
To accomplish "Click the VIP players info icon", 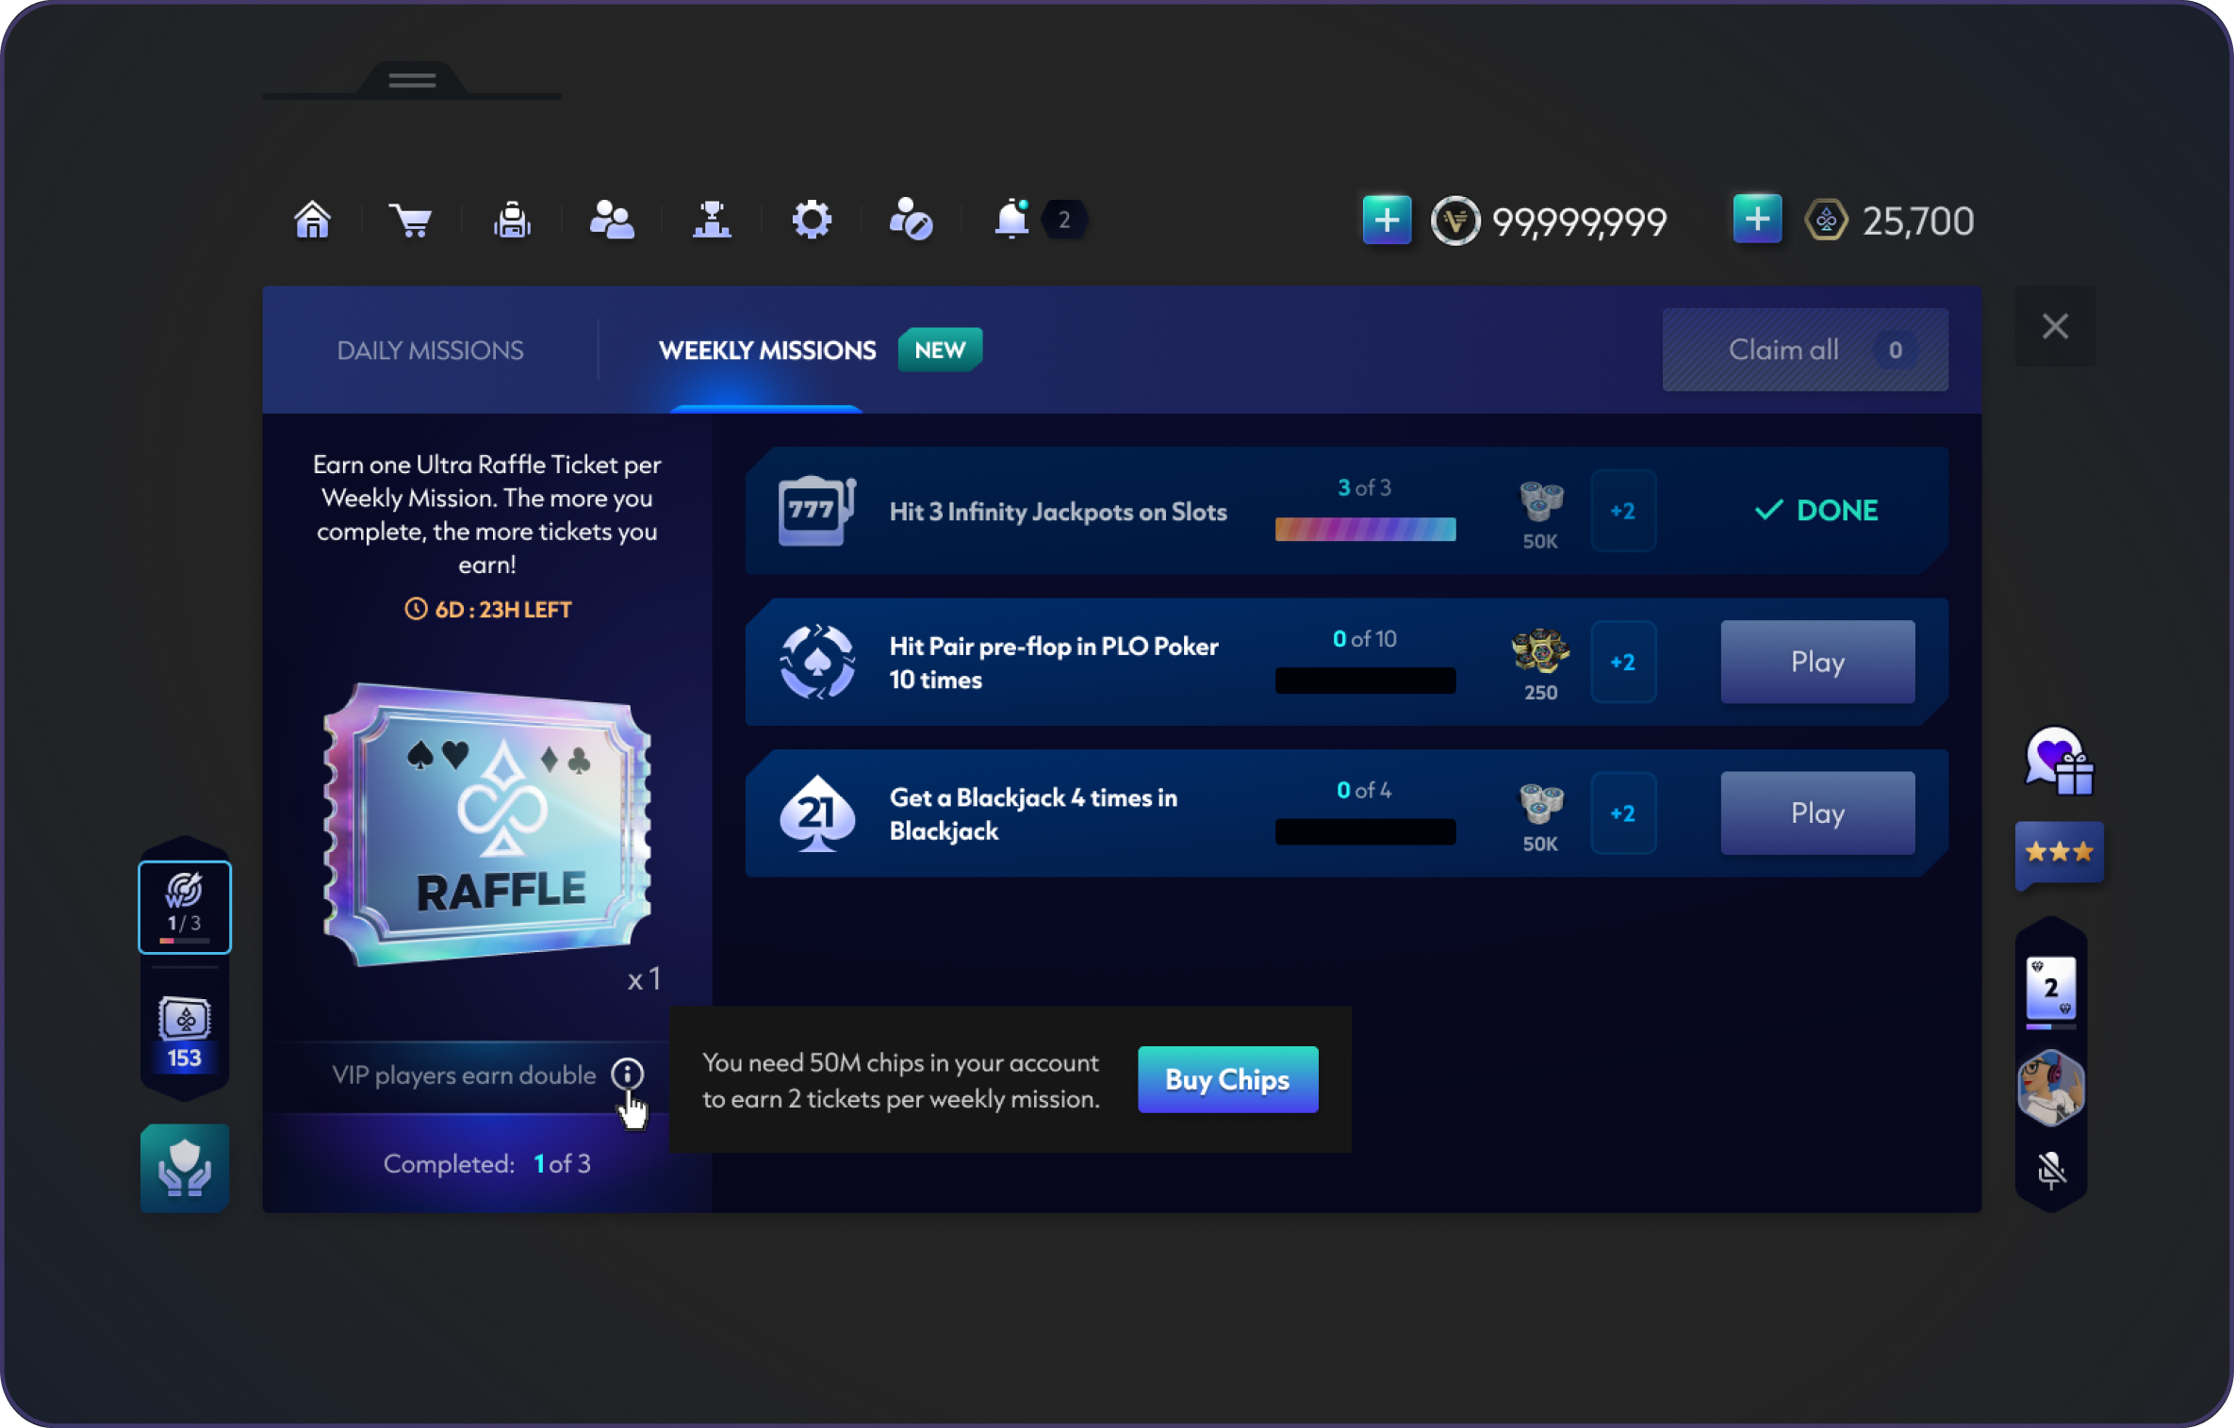I will (627, 1075).
